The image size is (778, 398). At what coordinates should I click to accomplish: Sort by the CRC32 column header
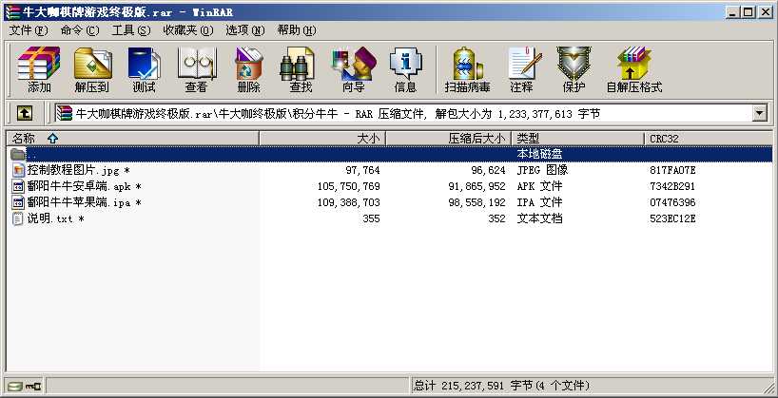click(709, 139)
